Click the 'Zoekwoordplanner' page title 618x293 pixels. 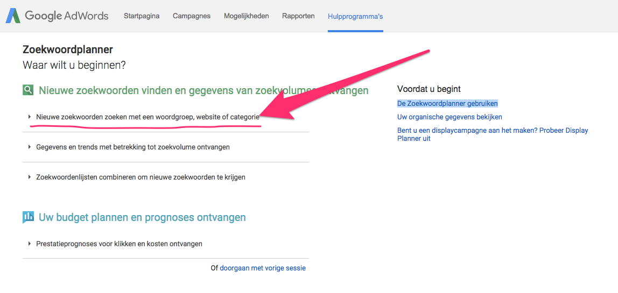pos(68,49)
